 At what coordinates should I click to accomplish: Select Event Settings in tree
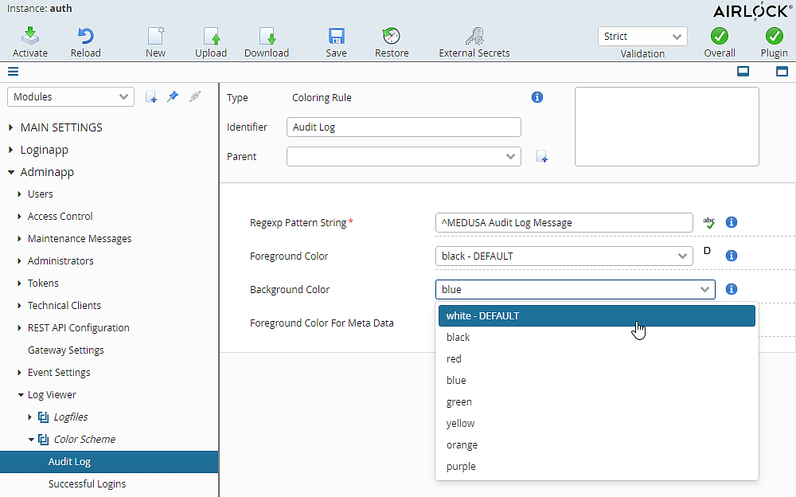tap(59, 373)
